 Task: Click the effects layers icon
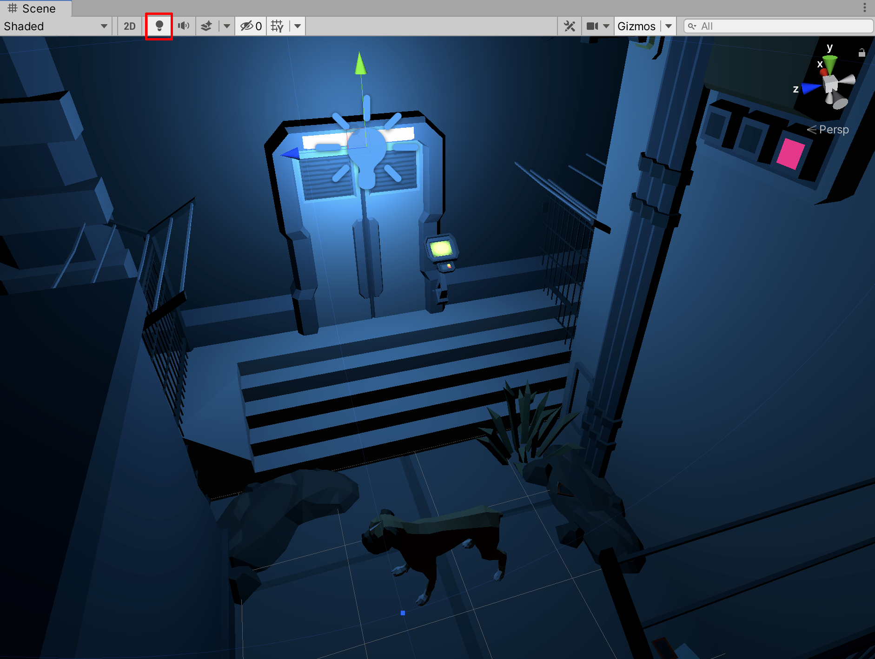click(206, 26)
